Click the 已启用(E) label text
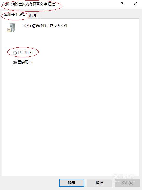The width and height of the screenshot is (142, 190). pyautogui.click(x=25, y=53)
